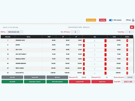Increase IDLI 3 PCS quantity
This screenshot has width=135, height=101.
pos(106,50)
